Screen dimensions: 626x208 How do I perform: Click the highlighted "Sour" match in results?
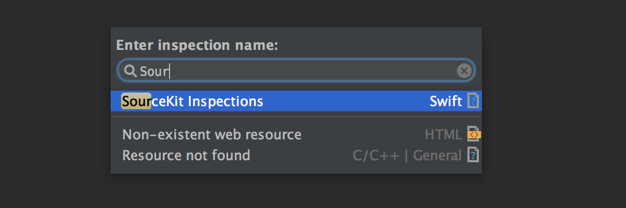pyautogui.click(x=136, y=101)
